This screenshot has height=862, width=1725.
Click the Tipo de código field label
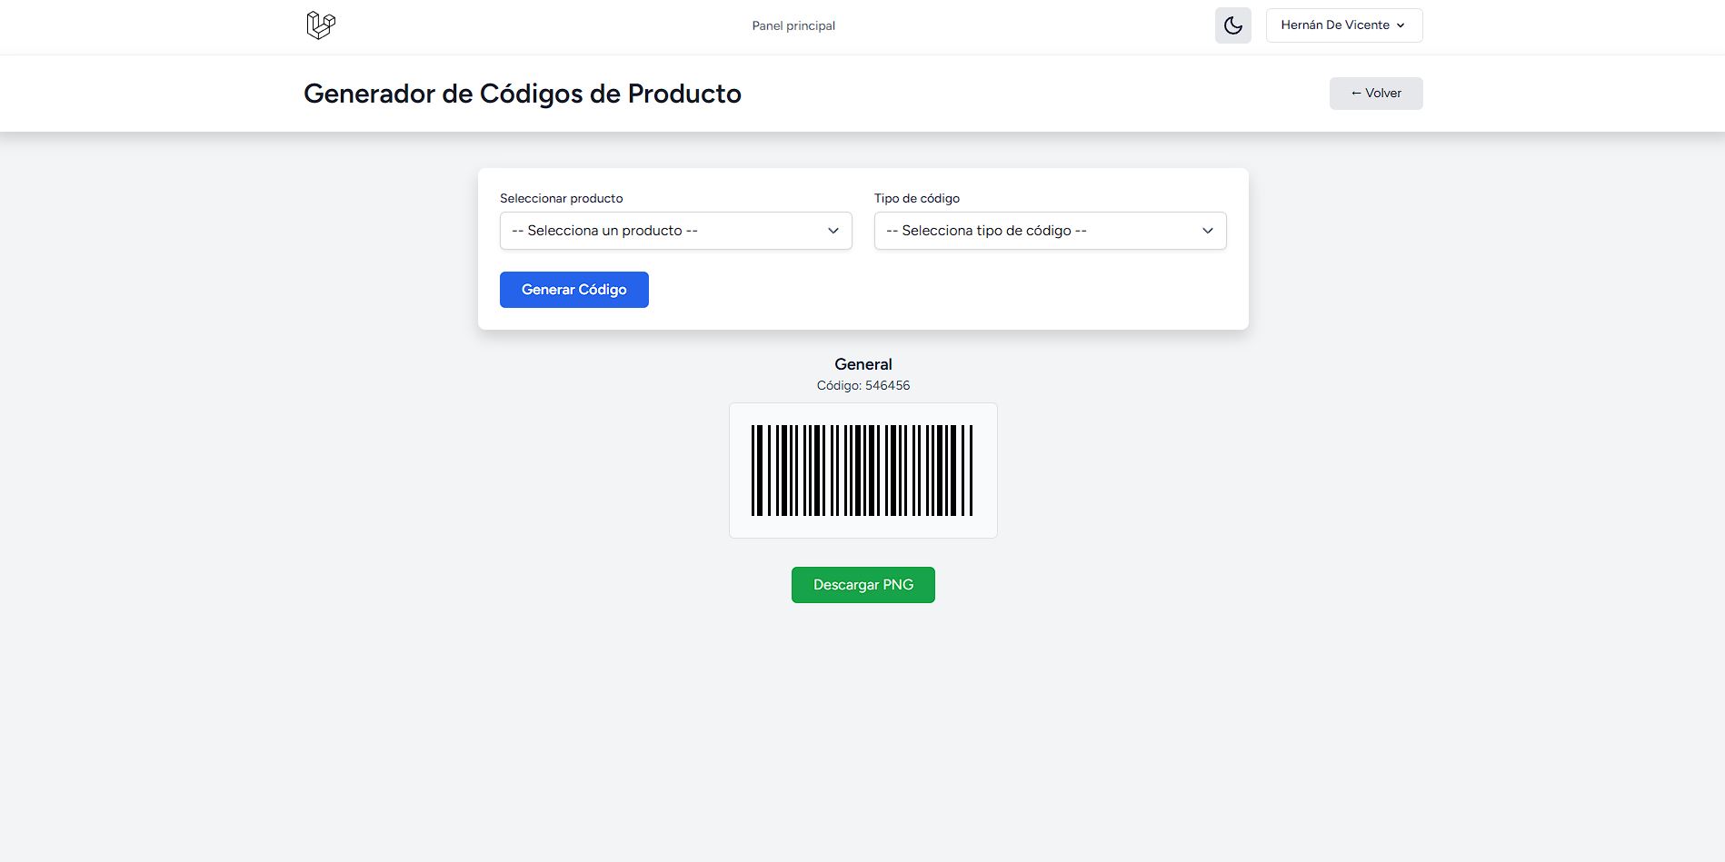coord(917,198)
